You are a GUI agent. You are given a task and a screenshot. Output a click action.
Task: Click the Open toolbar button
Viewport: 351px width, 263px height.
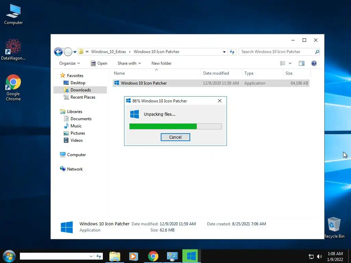(99, 63)
